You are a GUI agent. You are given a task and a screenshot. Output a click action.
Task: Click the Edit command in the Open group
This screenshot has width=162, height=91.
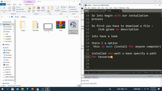coord(63,9)
